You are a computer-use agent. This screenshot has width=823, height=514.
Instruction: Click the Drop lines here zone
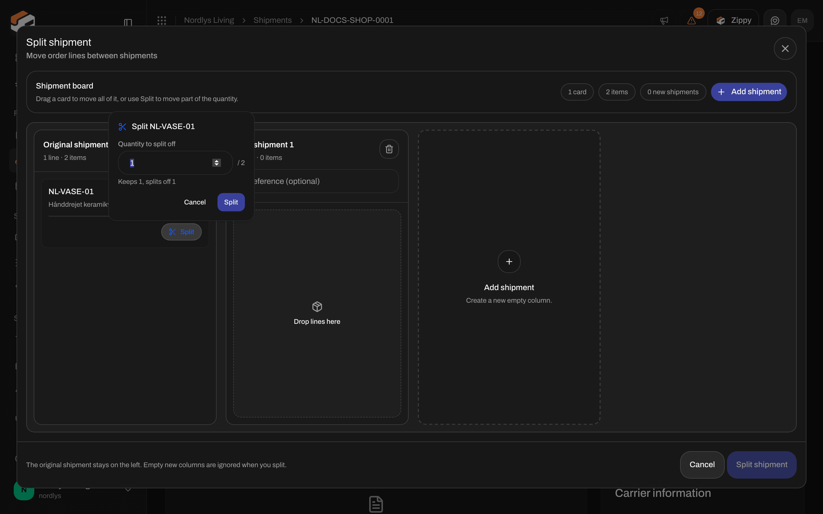[x=317, y=314]
